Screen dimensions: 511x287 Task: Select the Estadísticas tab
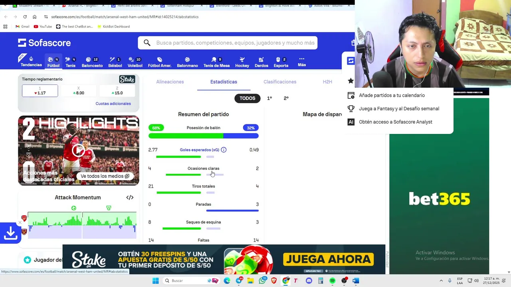click(224, 82)
